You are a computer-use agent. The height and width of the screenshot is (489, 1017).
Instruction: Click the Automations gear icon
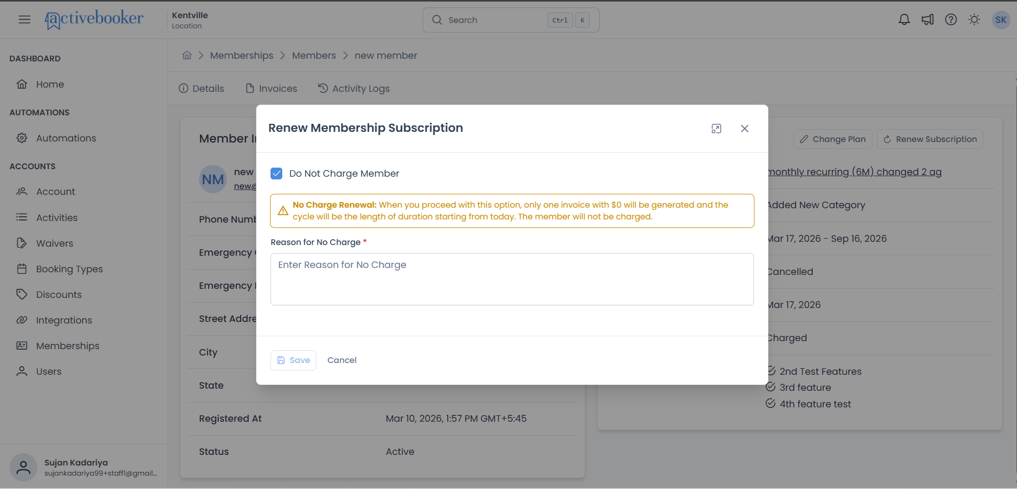22,138
